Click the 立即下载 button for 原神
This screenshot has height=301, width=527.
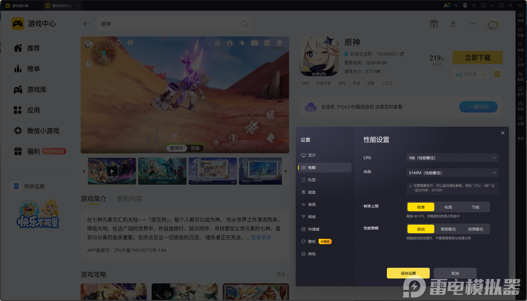[x=478, y=57]
